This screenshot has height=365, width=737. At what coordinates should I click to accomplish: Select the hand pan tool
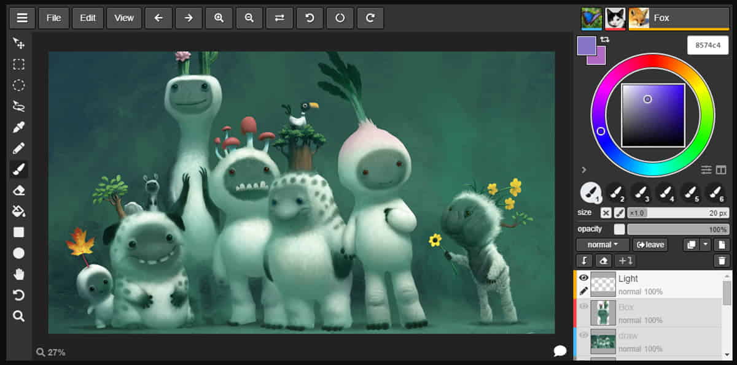pos(19,274)
